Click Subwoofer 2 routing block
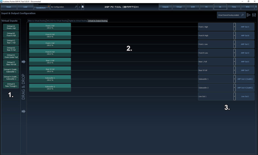Screen dimensions: 258x155 pos(50,88)
